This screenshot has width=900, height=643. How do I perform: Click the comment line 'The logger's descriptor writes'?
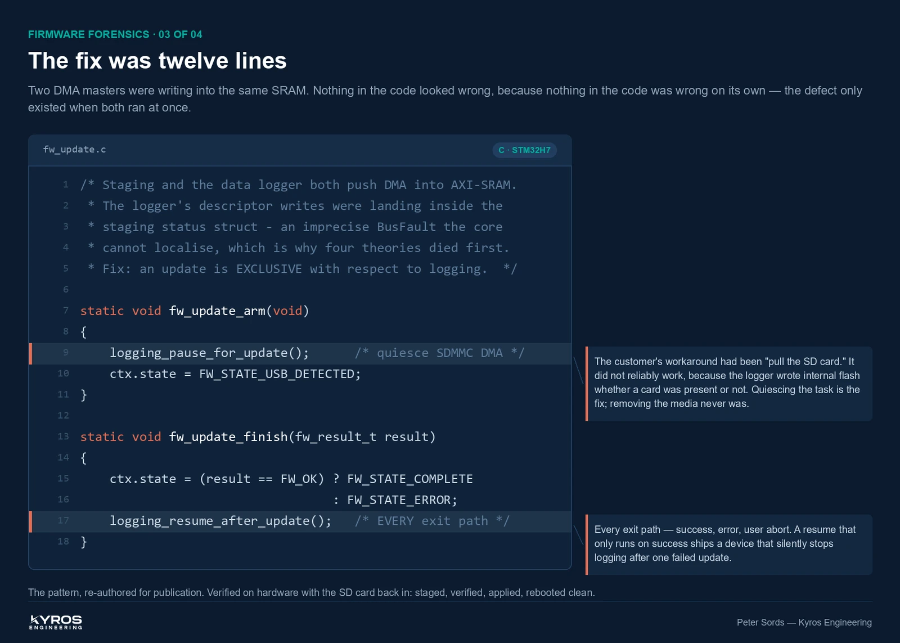point(295,206)
